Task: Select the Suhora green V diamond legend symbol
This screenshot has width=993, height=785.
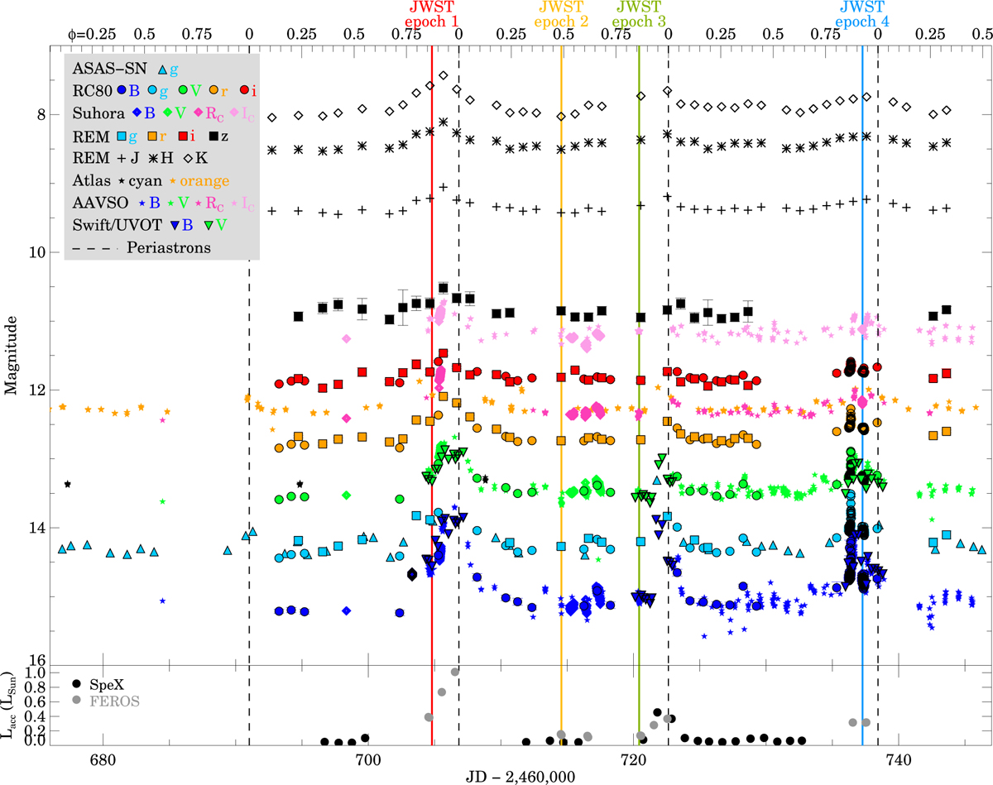Action: click(x=168, y=112)
